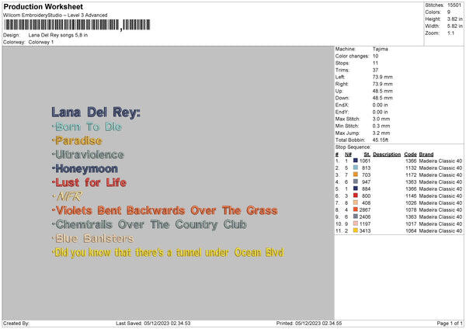466x329 pixels.
Task: Click the 'N#' column header
Action: [348, 154]
